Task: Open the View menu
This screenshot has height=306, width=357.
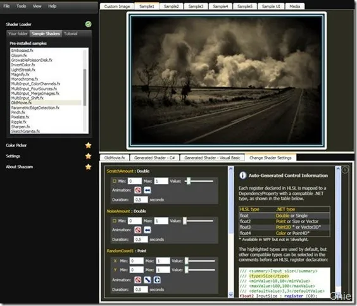Action: [37, 6]
